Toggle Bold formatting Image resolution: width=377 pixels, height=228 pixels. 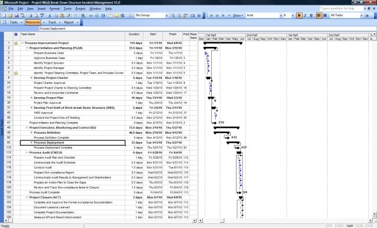299,16
